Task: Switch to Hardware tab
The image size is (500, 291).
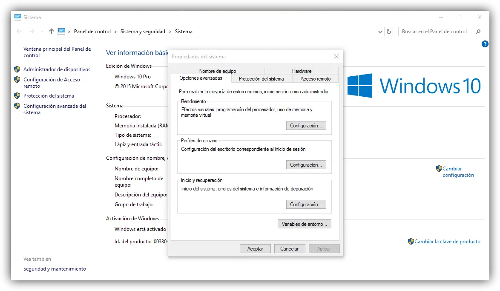Action: [x=302, y=71]
